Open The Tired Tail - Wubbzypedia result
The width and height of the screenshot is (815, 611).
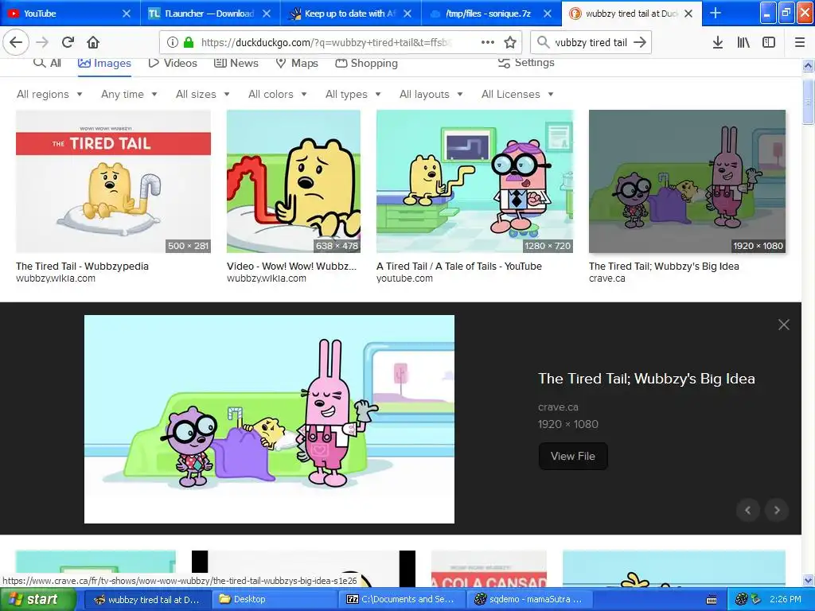click(82, 266)
